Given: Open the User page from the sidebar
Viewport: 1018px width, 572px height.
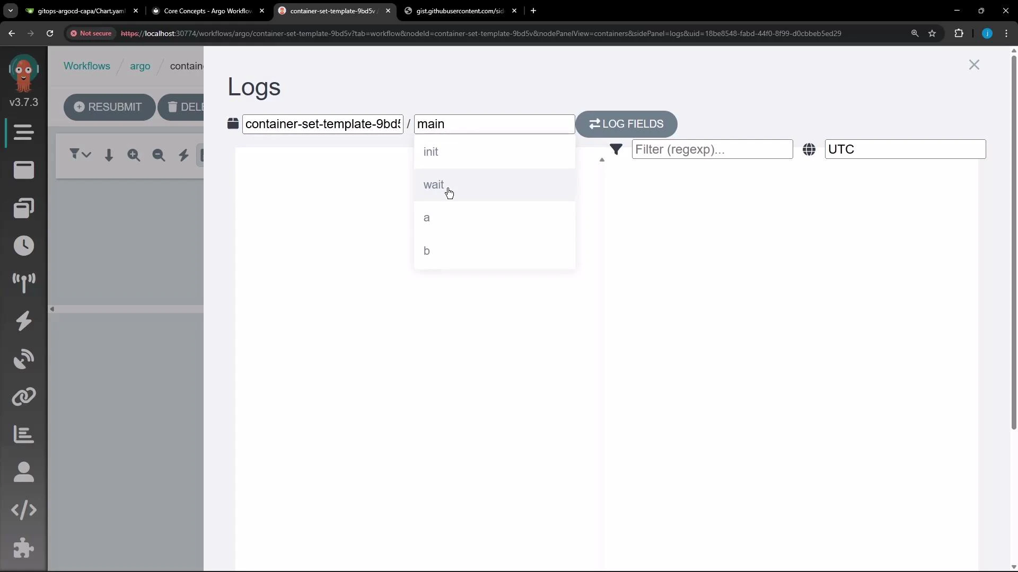Looking at the screenshot, I should [23, 472].
